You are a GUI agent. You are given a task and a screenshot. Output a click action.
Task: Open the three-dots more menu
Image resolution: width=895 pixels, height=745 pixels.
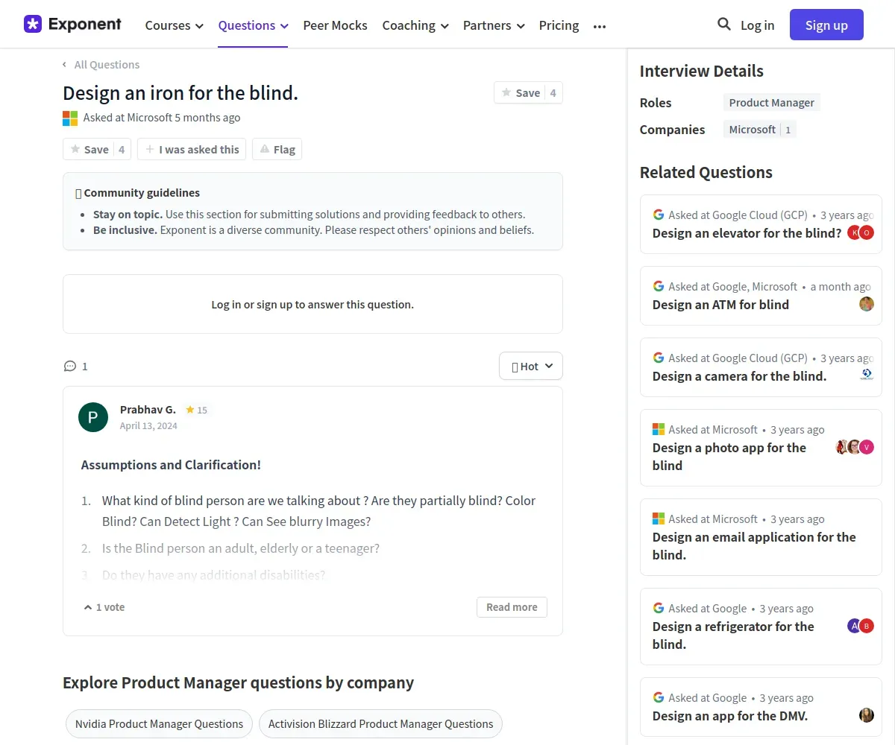[x=600, y=25]
